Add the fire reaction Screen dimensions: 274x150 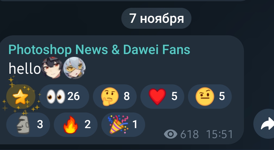76,125
